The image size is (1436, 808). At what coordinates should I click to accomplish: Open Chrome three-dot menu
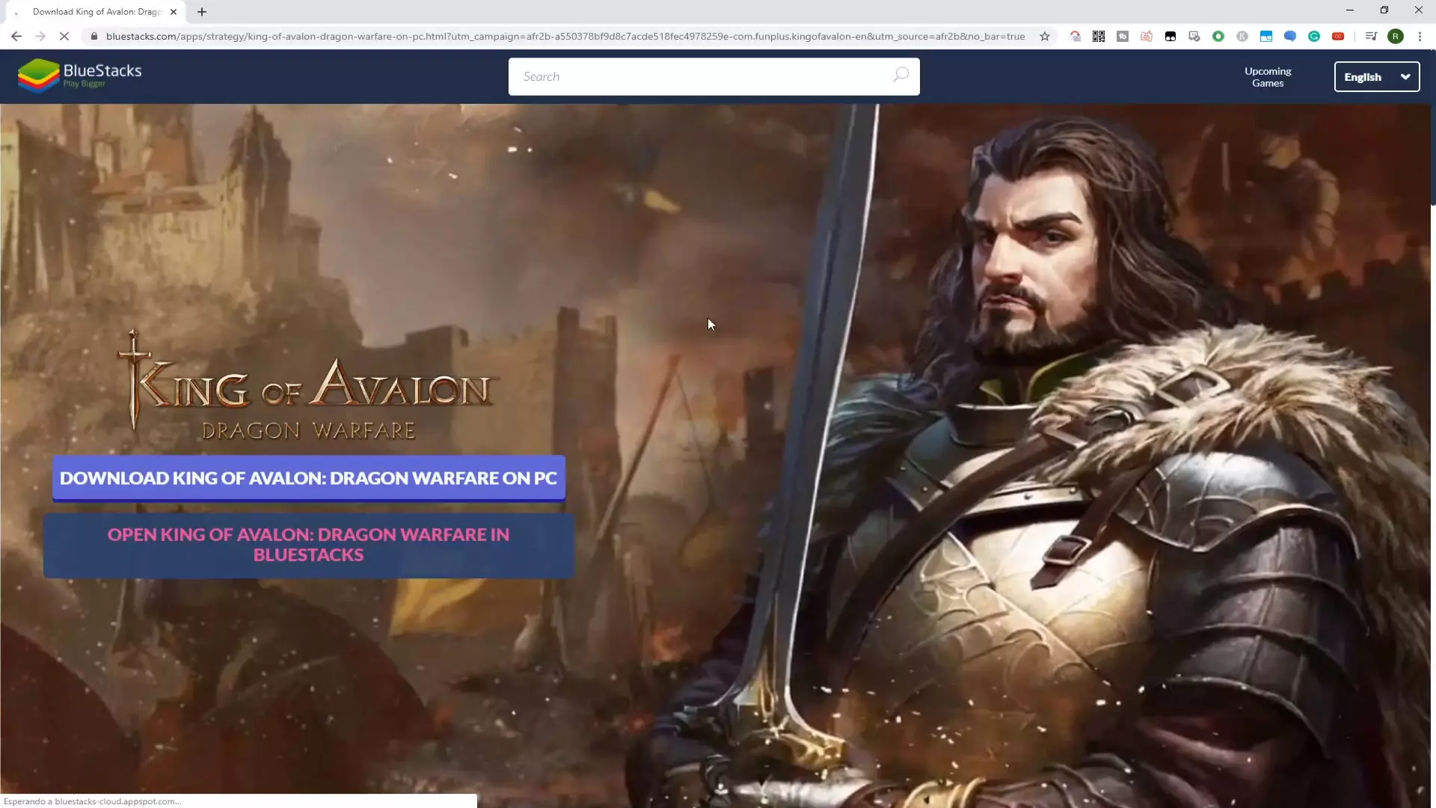click(1420, 36)
